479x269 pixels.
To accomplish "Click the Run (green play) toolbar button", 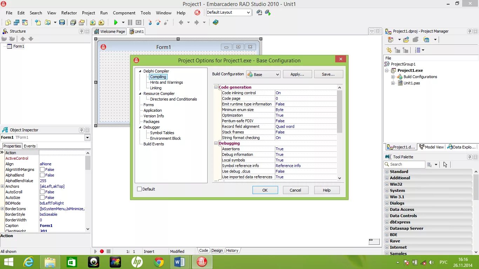I will [x=116, y=22].
